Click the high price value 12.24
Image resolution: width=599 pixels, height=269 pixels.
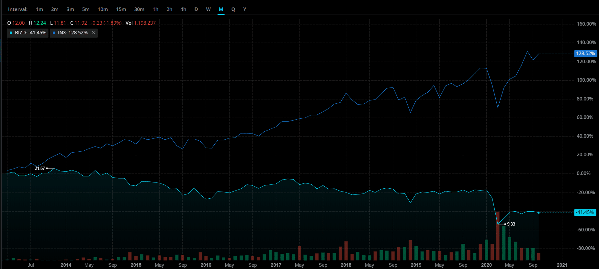[40, 23]
